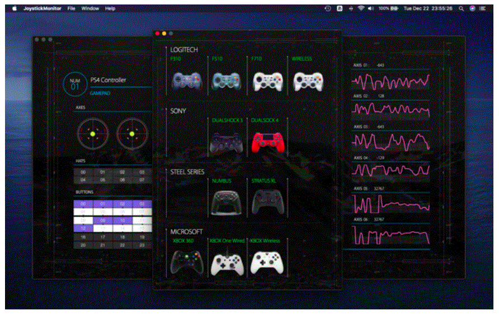Click the GAMEPAD label under PS4 Controller
This screenshot has height=315, width=499.
point(100,93)
